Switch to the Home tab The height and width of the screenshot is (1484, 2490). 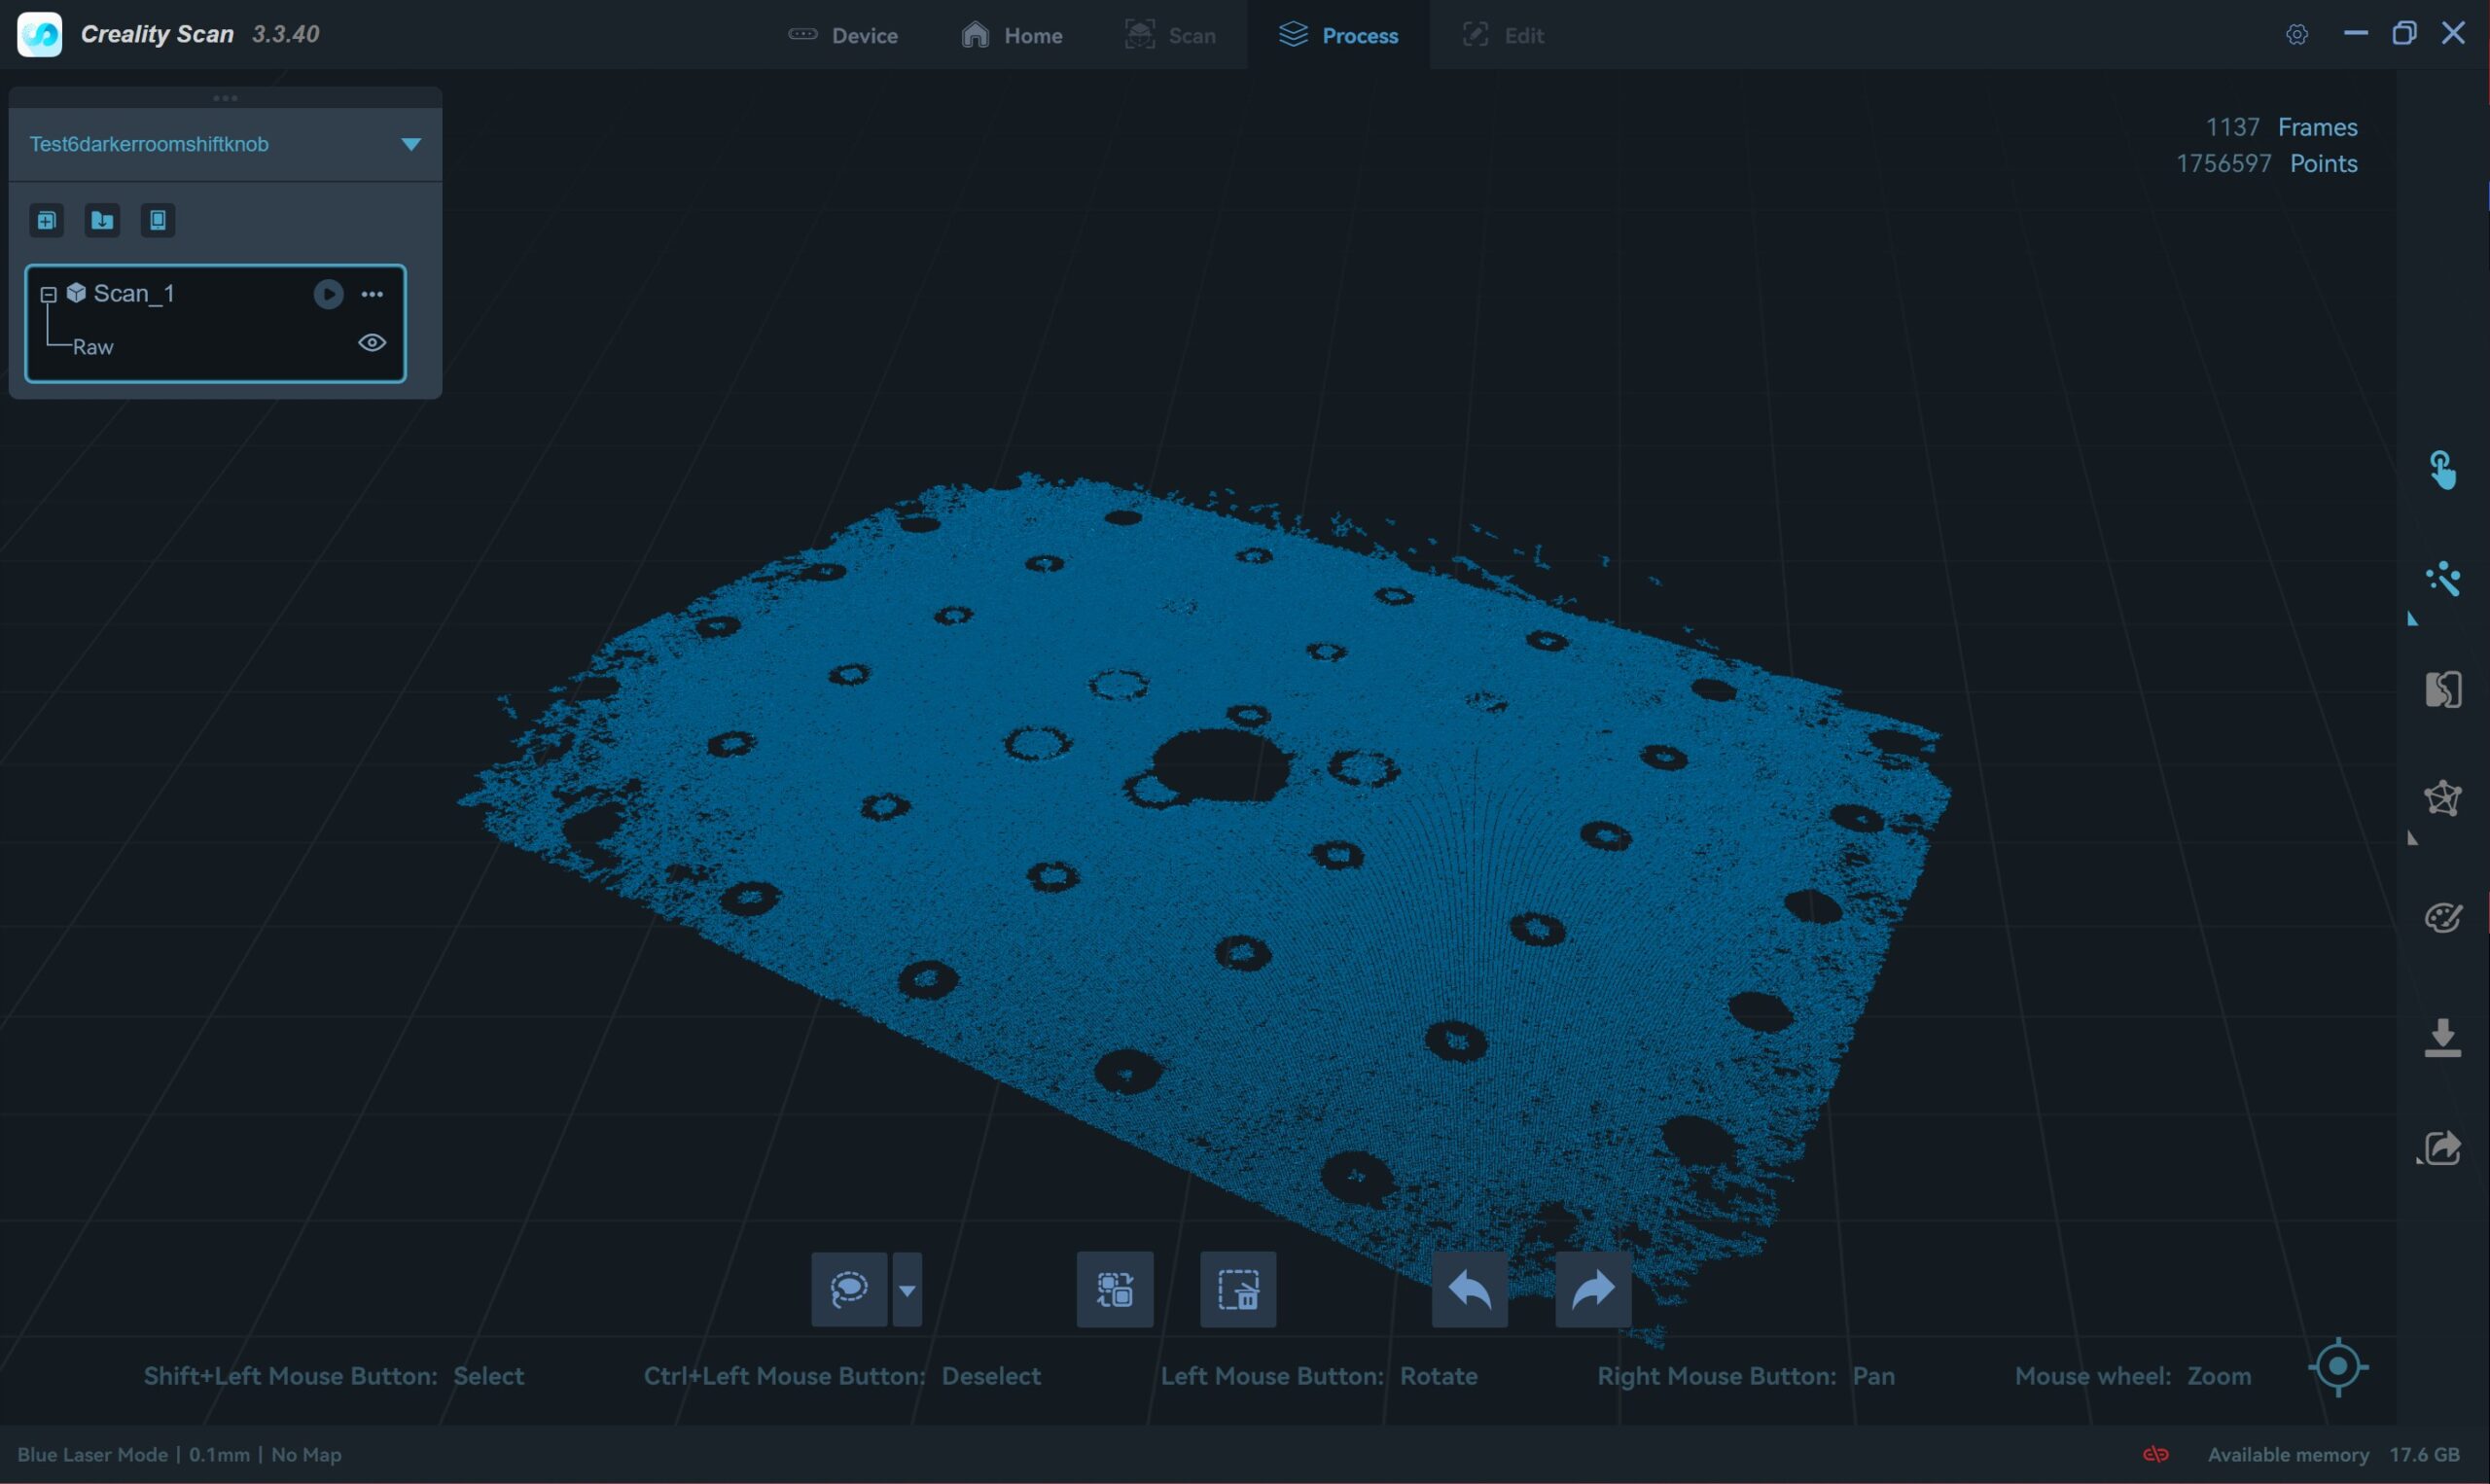[x=1012, y=35]
